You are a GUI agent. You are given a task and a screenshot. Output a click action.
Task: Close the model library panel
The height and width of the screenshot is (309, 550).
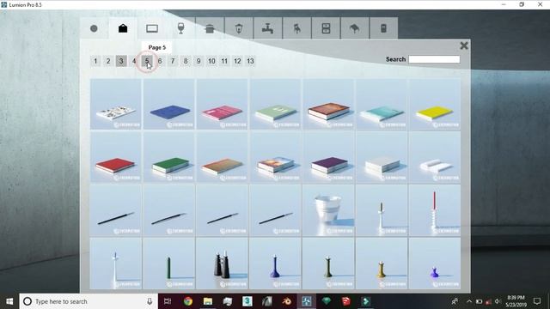coord(464,45)
